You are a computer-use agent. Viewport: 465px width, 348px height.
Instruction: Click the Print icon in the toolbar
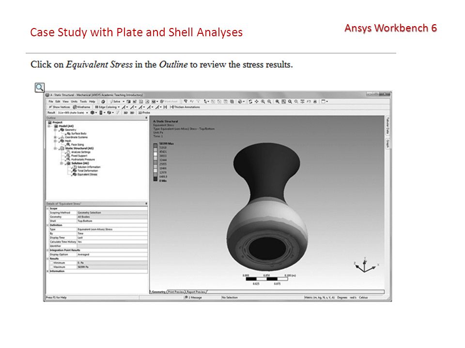(x=315, y=101)
